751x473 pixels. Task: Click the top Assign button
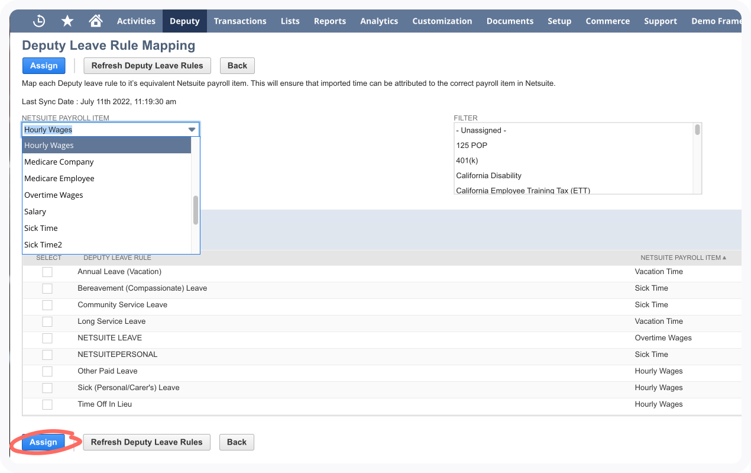click(x=44, y=66)
